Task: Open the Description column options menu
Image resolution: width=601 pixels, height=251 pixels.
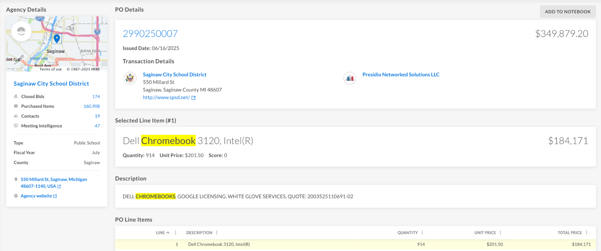Action: tap(217, 233)
